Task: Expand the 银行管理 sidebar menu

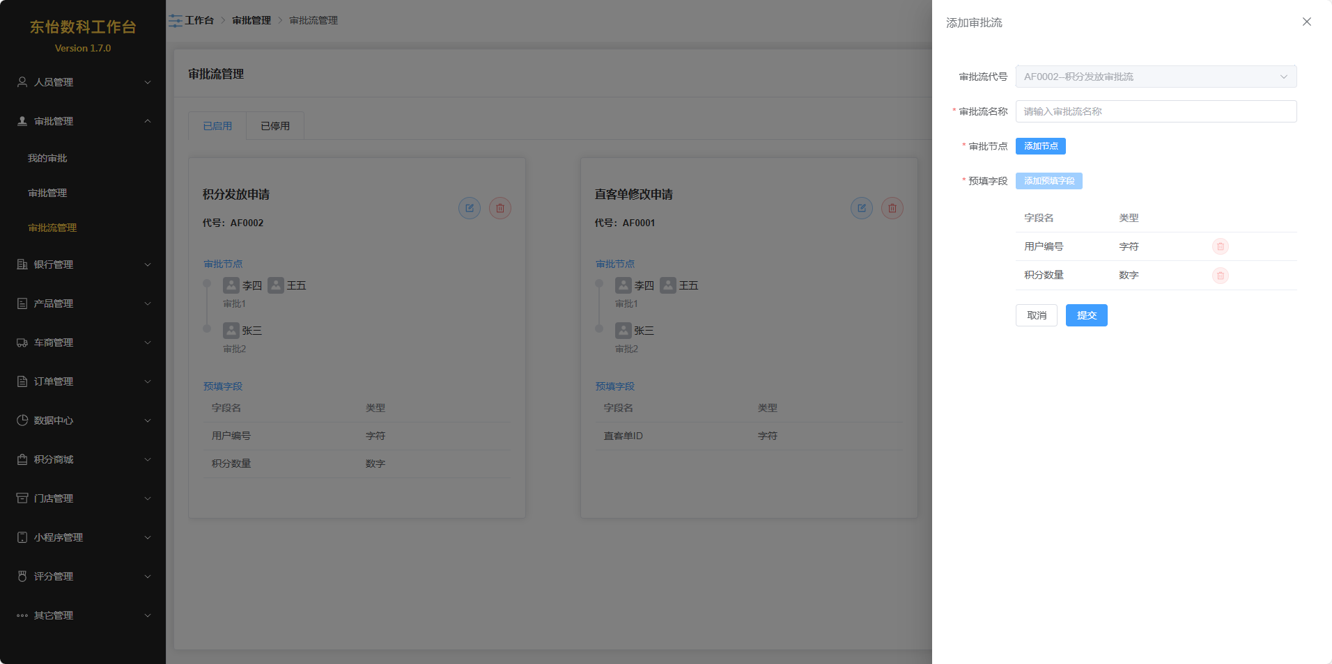Action: click(x=83, y=264)
